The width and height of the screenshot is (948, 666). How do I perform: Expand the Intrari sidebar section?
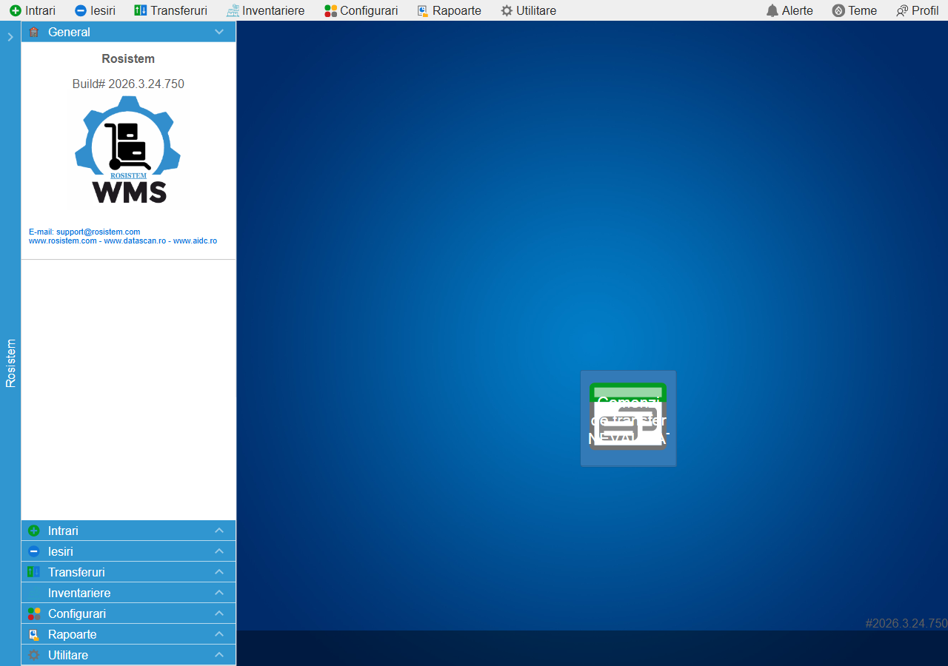click(x=219, y=531)
